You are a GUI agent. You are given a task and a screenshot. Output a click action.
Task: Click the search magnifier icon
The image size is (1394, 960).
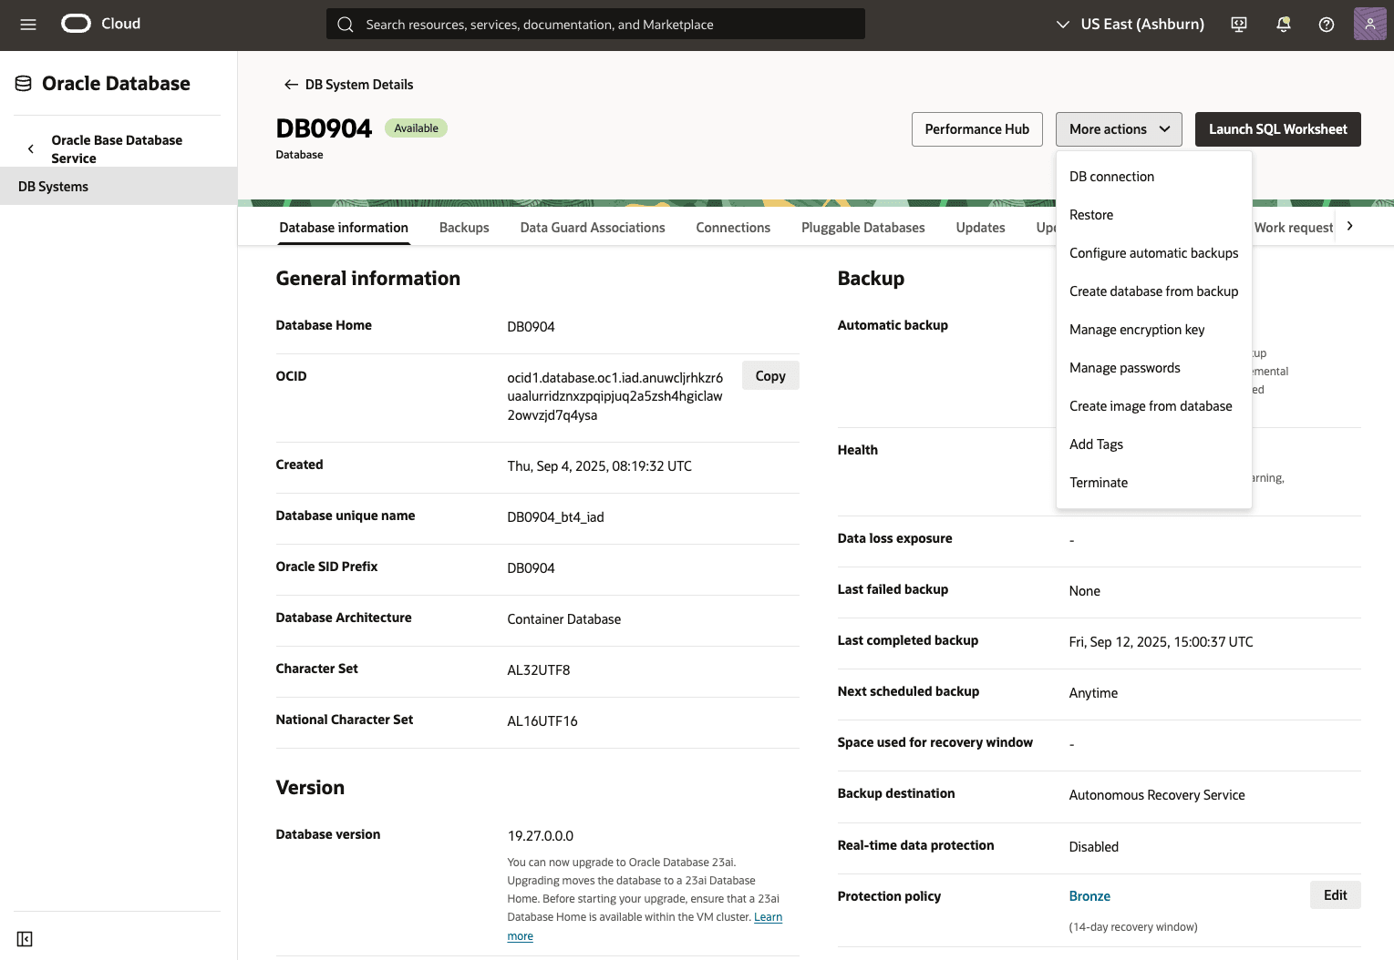coord(346,25)
